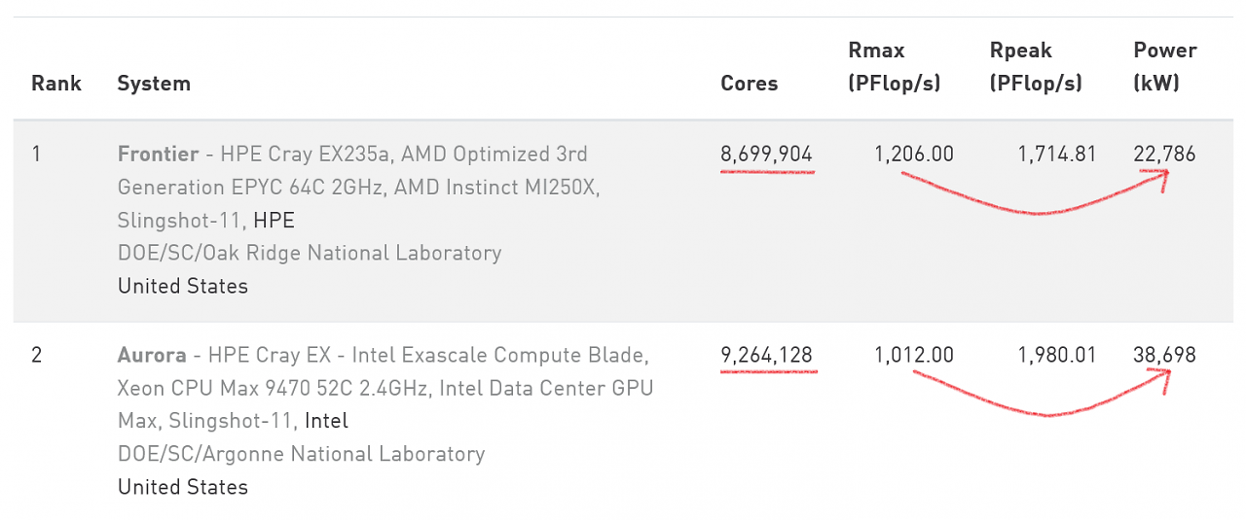Click Frontier's Rmax value 1,206.00
Screen dimensions: 1246x520
(914, 154)
